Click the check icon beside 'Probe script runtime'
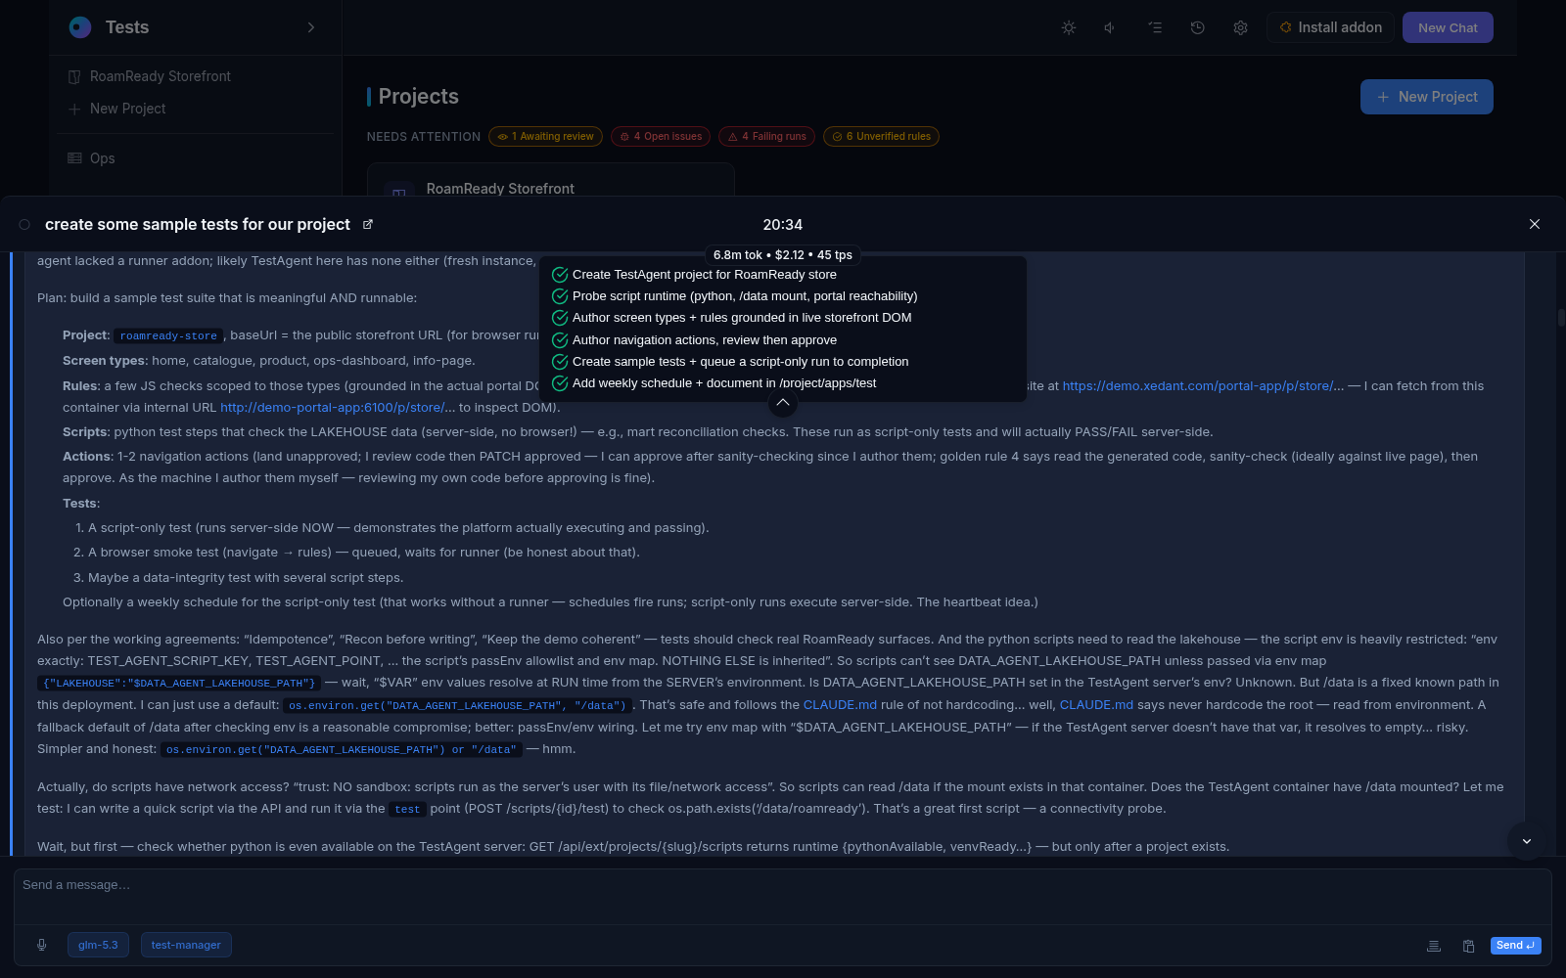The image size is (1566, 978). [560, 296]
